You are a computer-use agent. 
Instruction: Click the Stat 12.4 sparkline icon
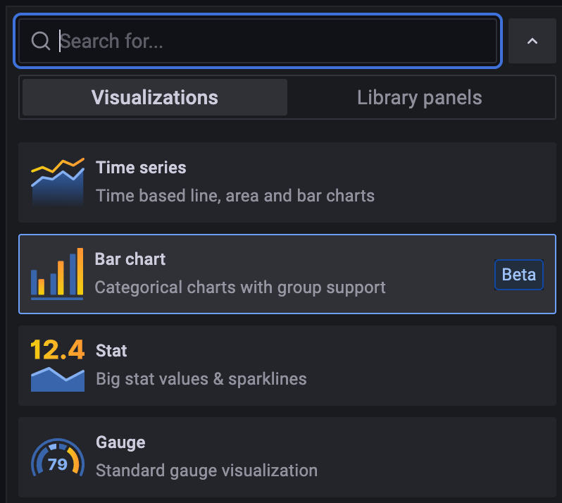(x=57, y=365)
